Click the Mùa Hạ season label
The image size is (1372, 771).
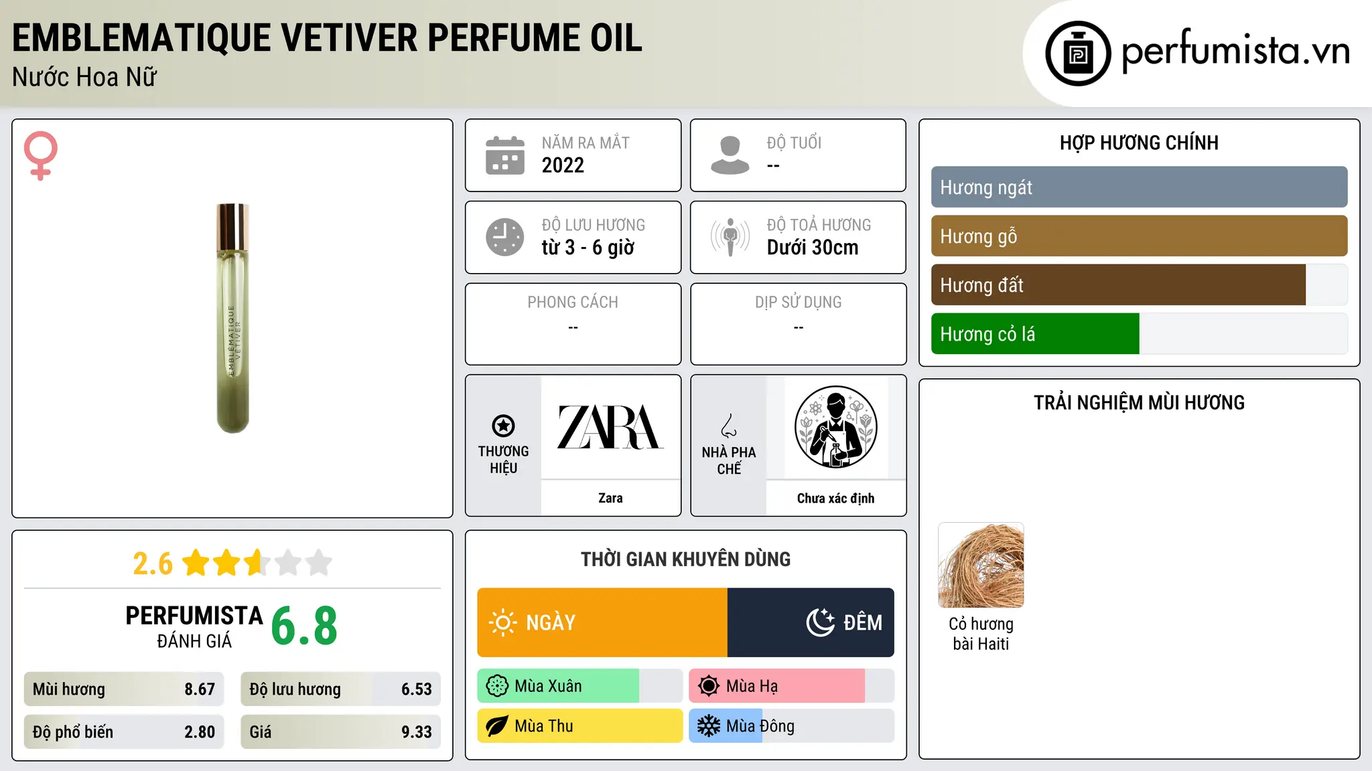pyautogui.click(x=752, y=686)
